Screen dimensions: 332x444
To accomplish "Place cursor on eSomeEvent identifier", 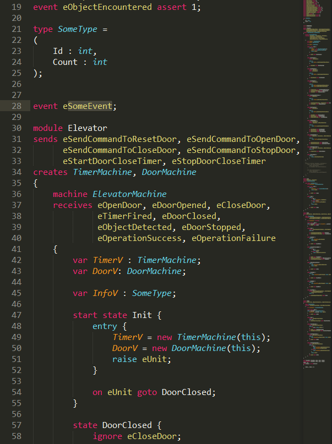I will [x=88, y=106].
